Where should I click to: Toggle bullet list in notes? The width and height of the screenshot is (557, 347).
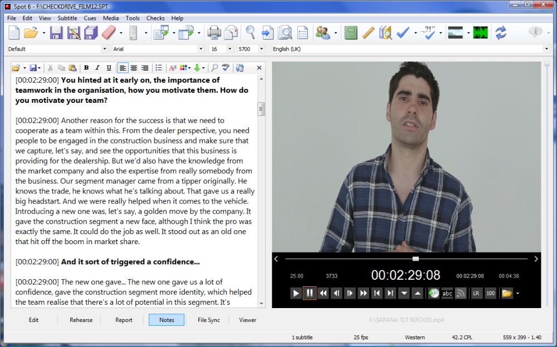[x=158, y=67]
